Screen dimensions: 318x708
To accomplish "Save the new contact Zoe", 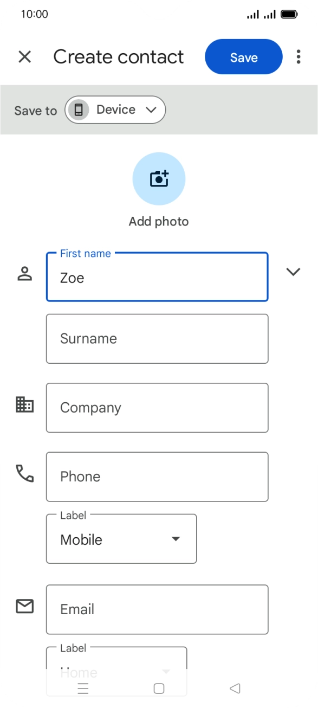I will 243,56.
